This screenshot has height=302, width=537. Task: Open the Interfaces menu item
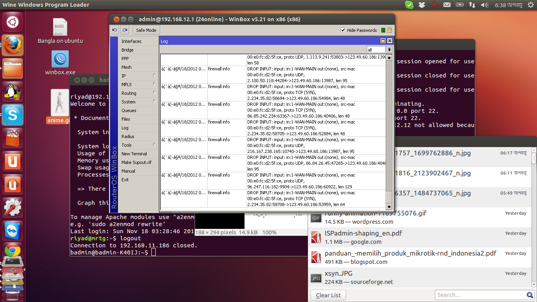point(138,41)
